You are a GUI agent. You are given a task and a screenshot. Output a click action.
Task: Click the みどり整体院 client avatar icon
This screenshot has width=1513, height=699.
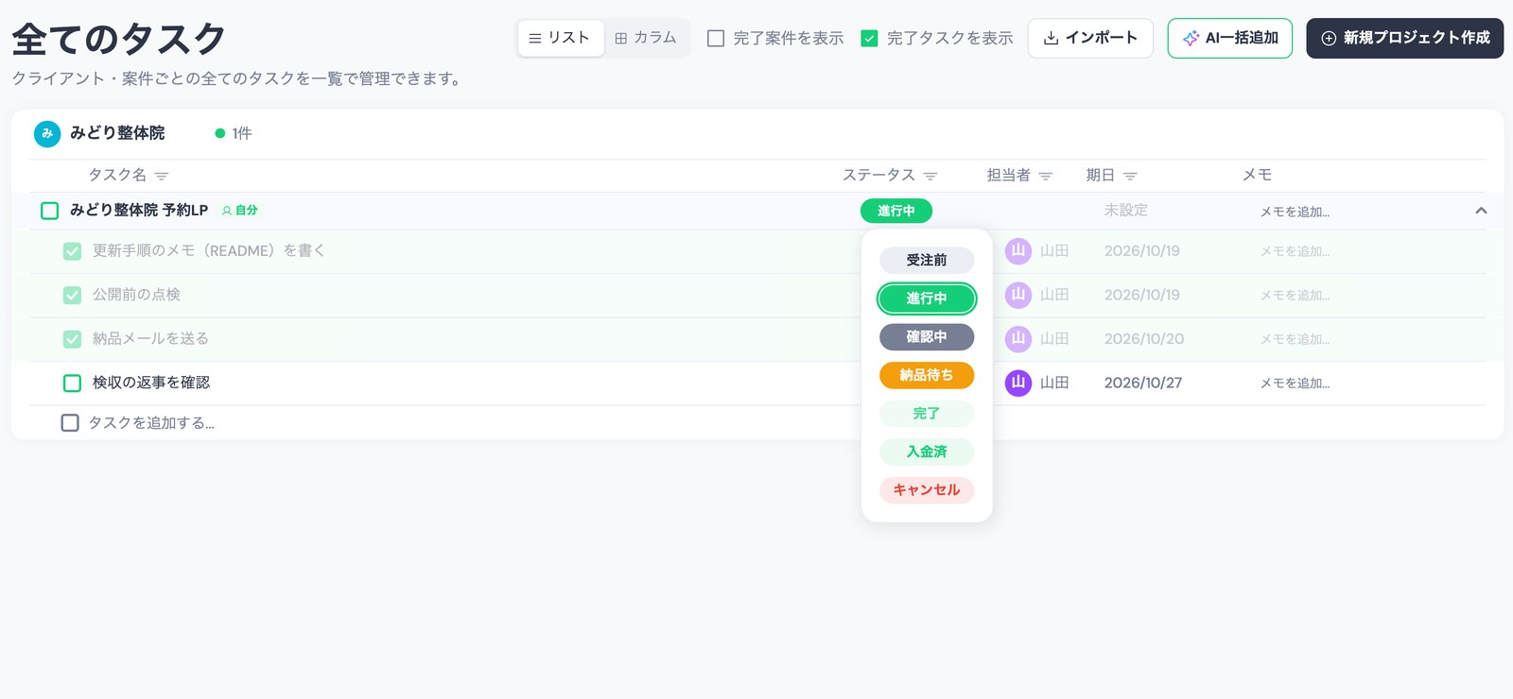coord(47,134)
